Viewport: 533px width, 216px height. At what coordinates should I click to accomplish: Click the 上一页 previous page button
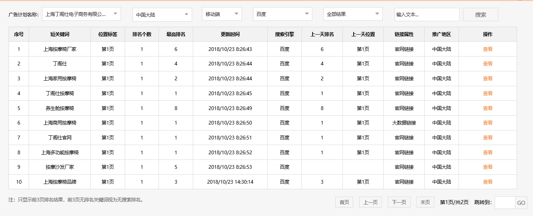(x=370, y=202)
